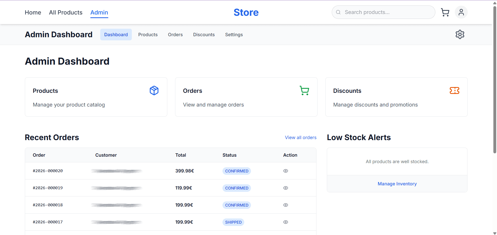
Task: View details of order #2026-000020 via eye icon
Action: [x=285, y=171]
